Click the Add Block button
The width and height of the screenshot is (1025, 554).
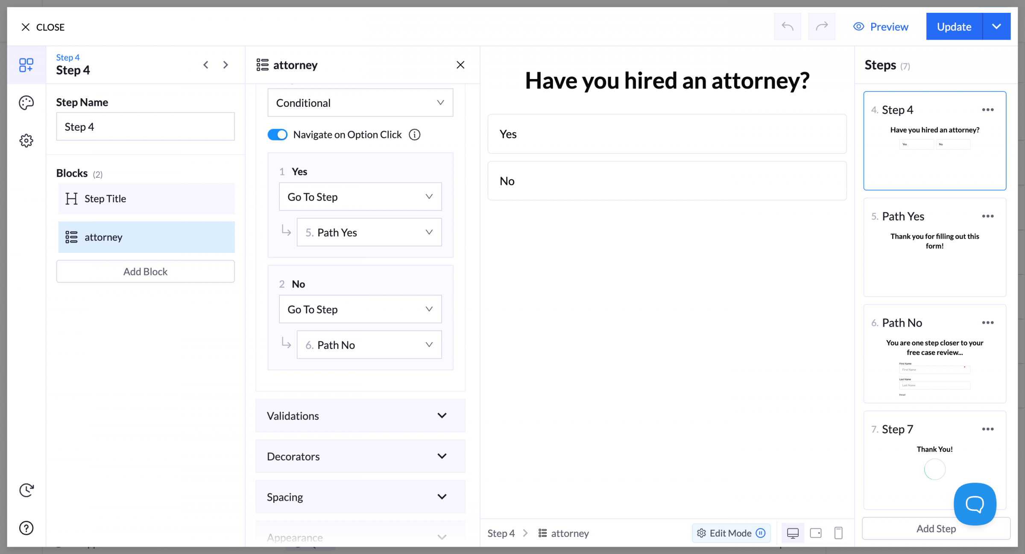coord(145,272)
